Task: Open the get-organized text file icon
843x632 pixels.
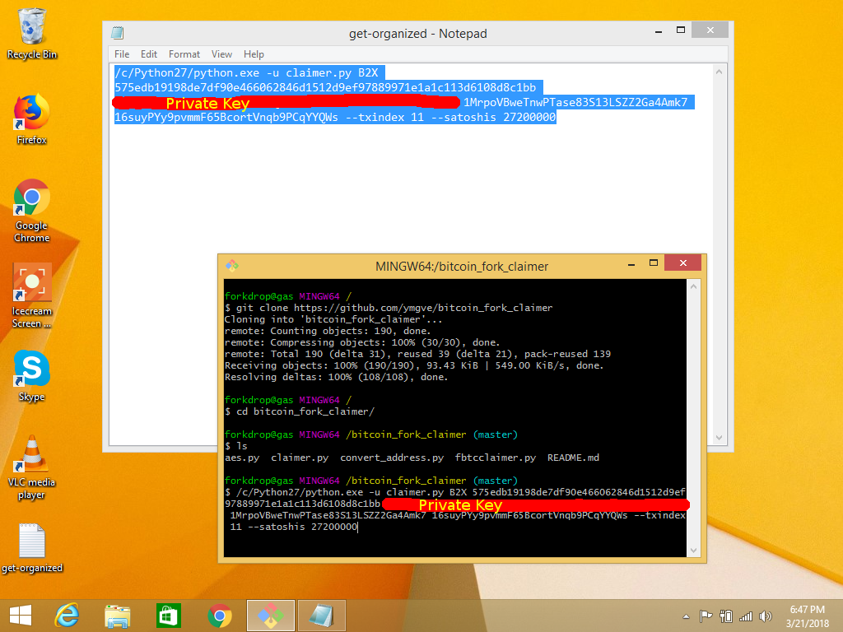Action: click(32, 541)
